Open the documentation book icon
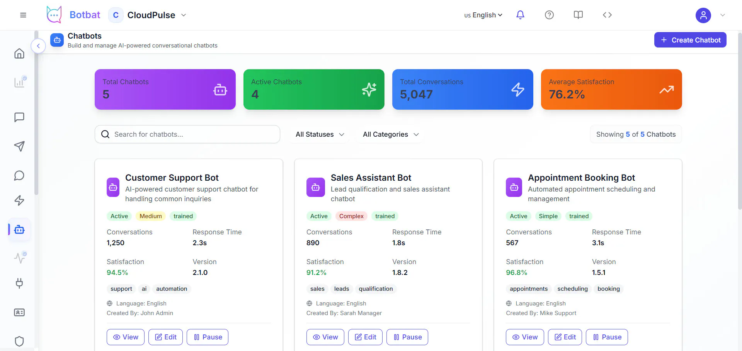This screenshot has width=742, height=351. point(578,15)
